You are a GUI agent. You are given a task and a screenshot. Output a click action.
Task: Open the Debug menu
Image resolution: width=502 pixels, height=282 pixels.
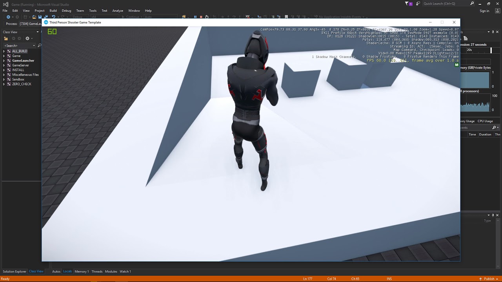point(66,11)
